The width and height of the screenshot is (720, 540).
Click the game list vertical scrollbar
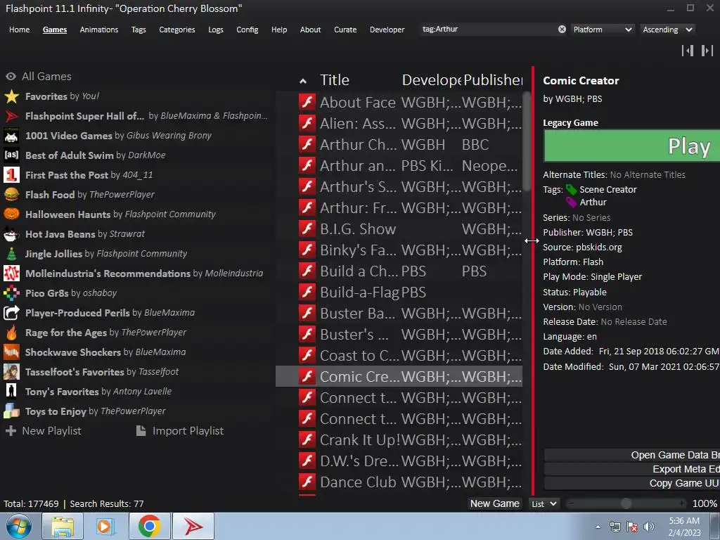[x=527, y=142]
